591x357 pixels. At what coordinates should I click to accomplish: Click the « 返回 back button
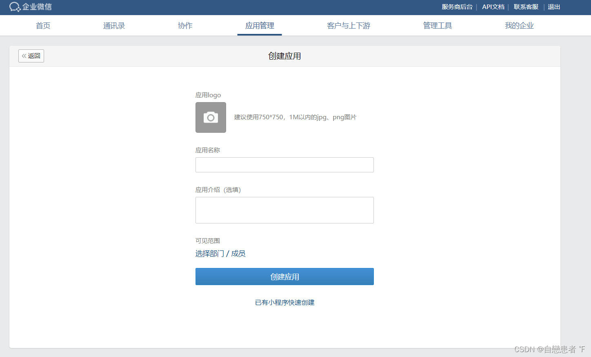(31, 56)
